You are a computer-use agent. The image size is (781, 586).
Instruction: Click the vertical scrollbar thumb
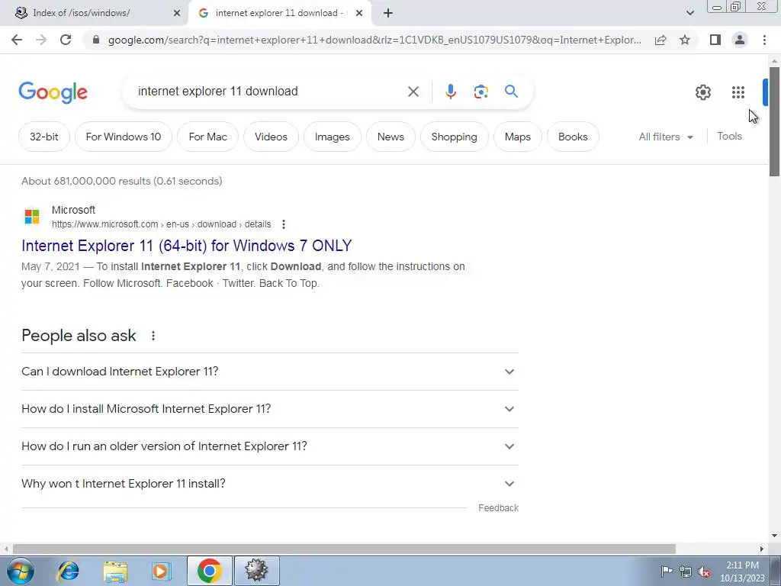774,121
